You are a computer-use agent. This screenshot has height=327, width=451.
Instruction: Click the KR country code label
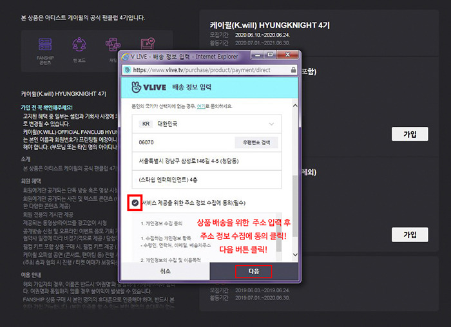pyautogui.click(x=146, y=124)
